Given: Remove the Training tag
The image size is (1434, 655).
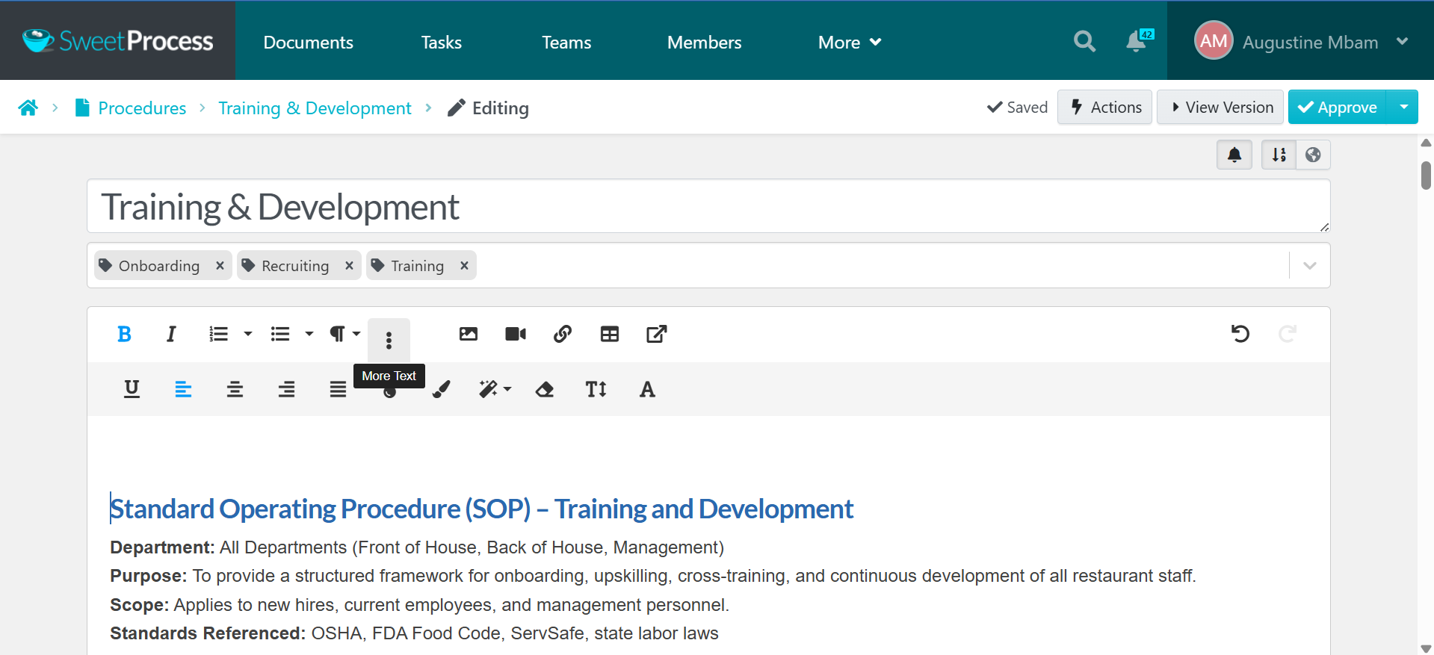Looking at the screenshot, I should coord(464,265).
